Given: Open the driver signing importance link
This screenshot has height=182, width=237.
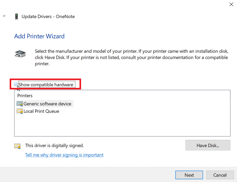Looking at the screenshot, I should 64,155.
